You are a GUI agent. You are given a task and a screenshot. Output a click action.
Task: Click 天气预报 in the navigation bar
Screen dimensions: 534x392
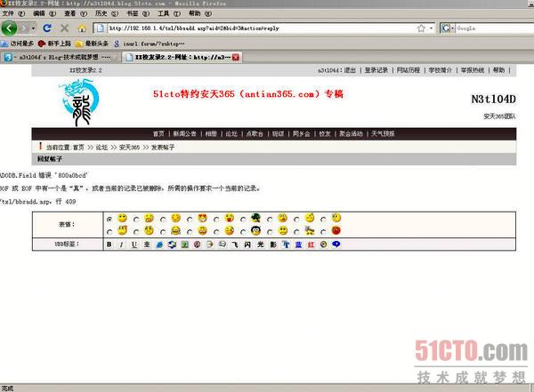[x=383, y=133]
